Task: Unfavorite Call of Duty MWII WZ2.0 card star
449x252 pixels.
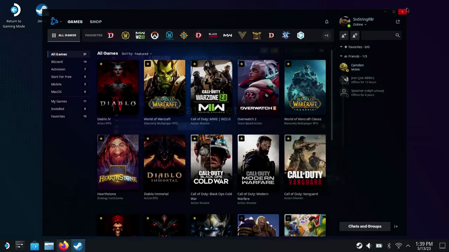Action: (194, 64)
